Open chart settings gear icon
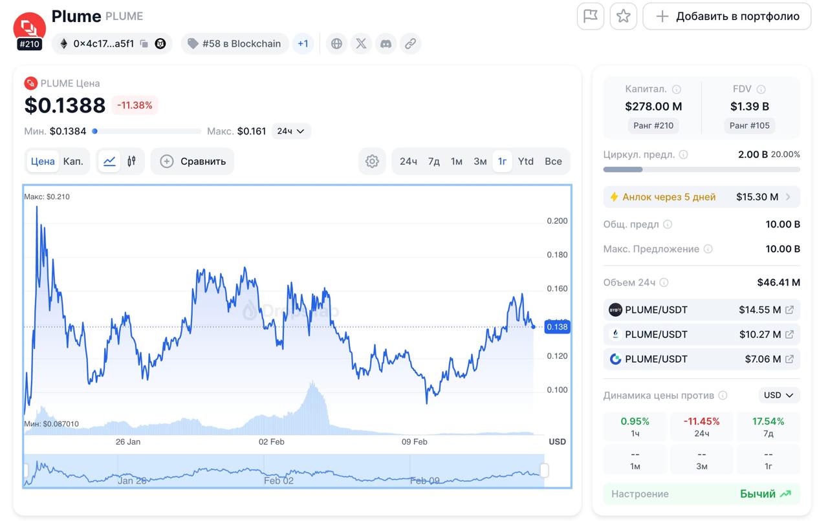 coord(372,162)
